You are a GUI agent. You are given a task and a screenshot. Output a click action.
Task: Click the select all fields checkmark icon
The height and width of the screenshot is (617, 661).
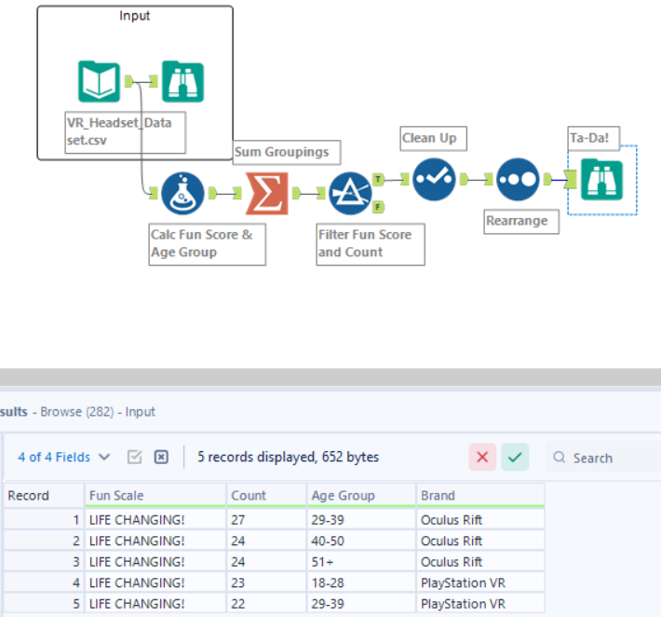click(x=134, y=457)
